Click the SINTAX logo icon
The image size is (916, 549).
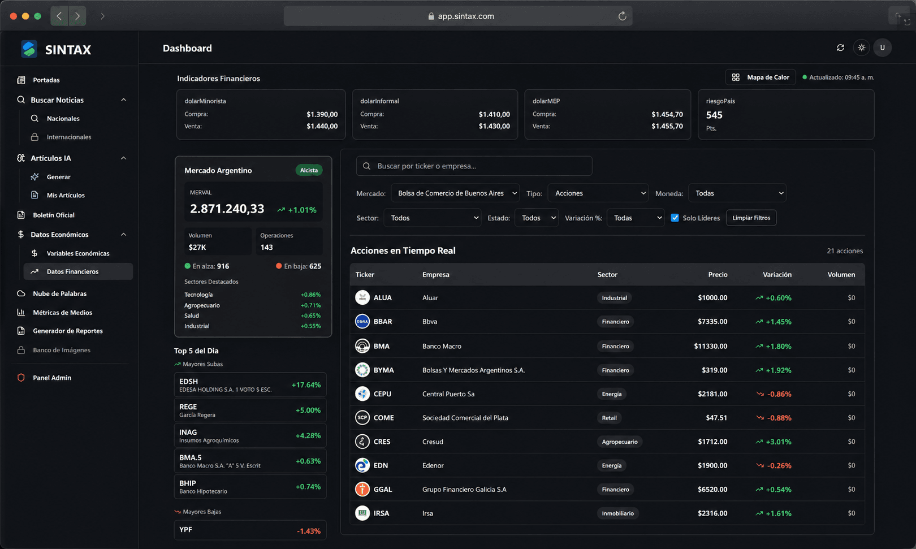coord(29,49)
